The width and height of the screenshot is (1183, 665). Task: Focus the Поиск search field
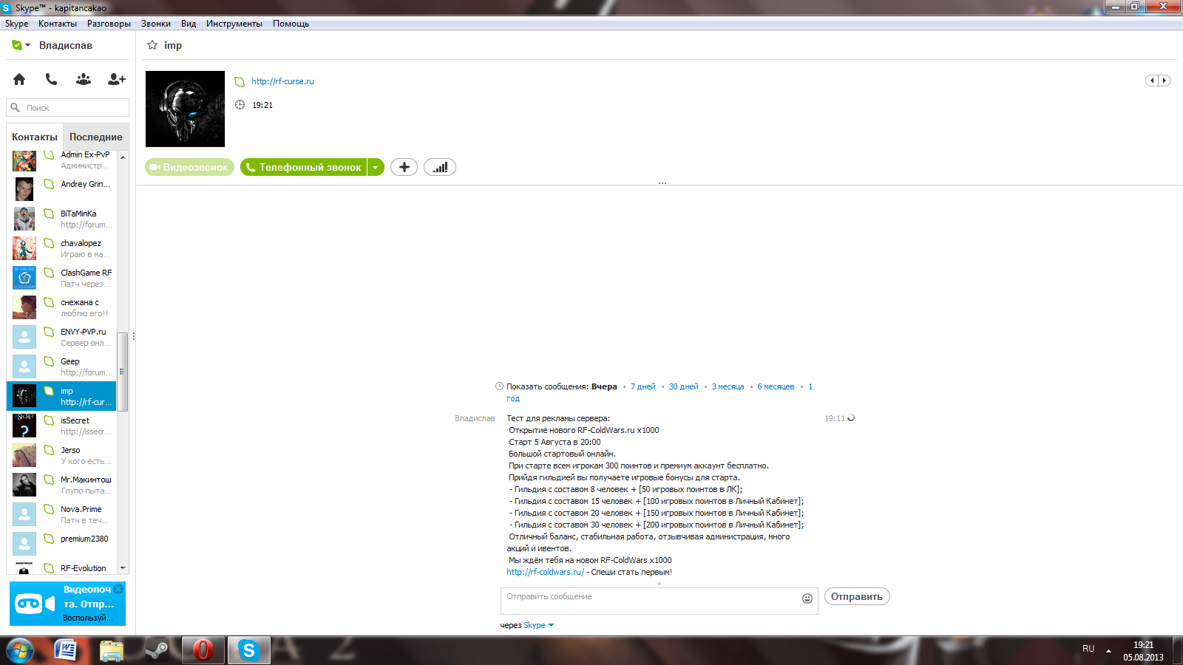[x=68, y=108]
